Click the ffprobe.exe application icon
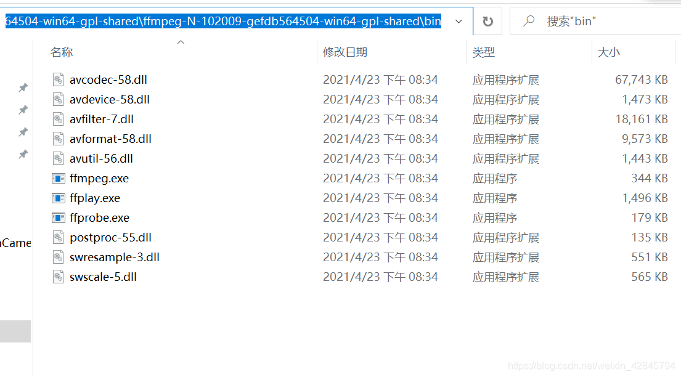 pos(58,217)
